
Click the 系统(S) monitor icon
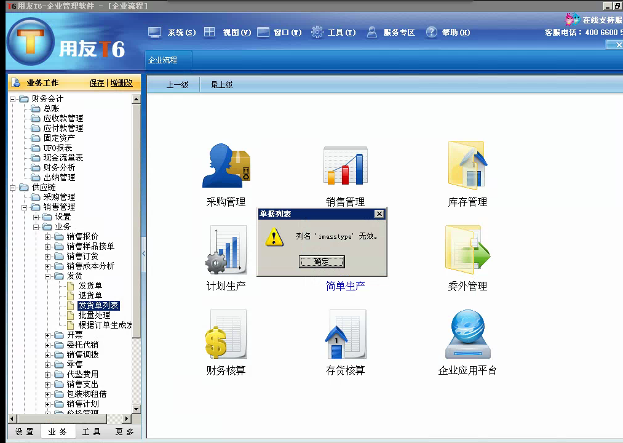[x=154, y=32]
